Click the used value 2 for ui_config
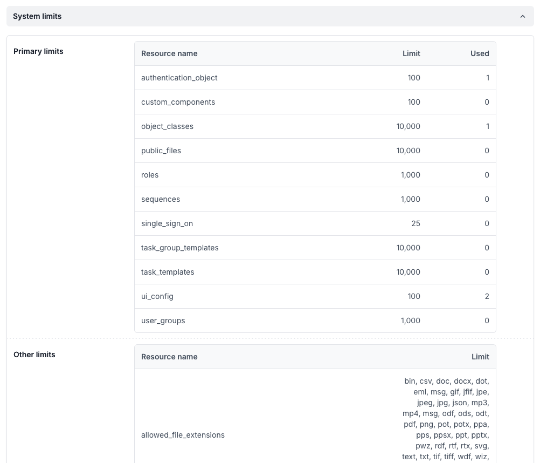 tap(487, 296)
